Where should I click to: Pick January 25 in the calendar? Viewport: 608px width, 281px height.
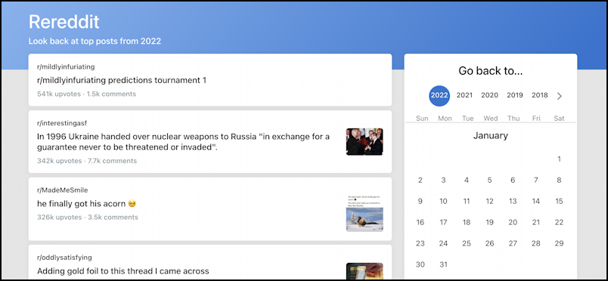[467, 243]
